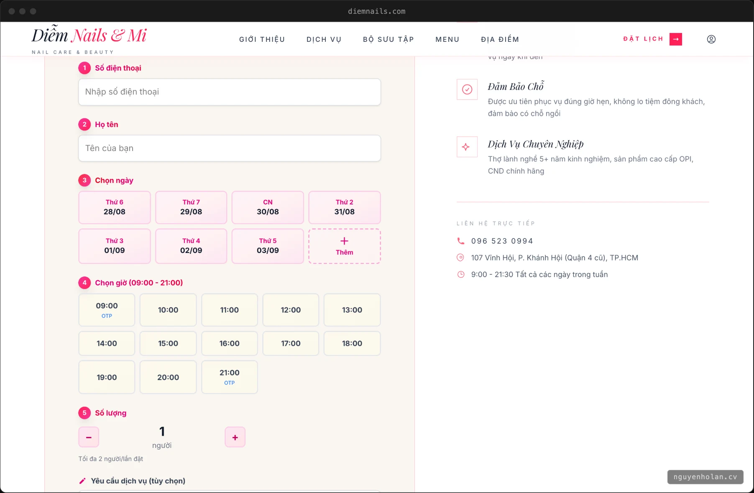The image size is (754, 493).
Task: Increase number of people with plus button
Action: coord(235,437)
